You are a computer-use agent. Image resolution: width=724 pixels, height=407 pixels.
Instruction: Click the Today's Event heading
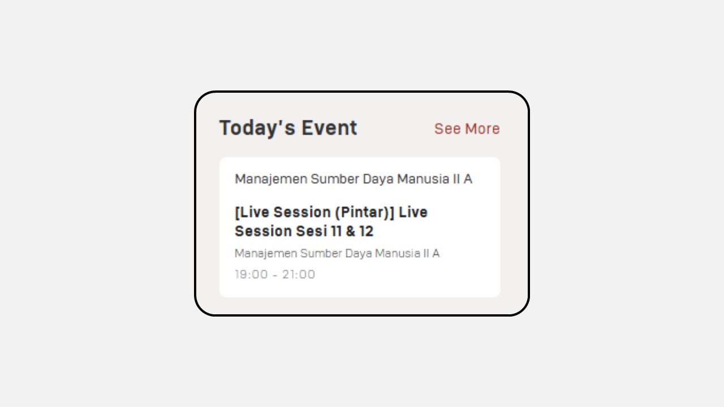pos(288,128)
